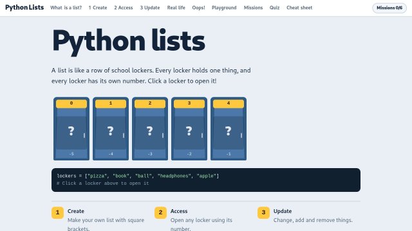
Task: Open locker number 2
Action: click(x=150, y=128)
